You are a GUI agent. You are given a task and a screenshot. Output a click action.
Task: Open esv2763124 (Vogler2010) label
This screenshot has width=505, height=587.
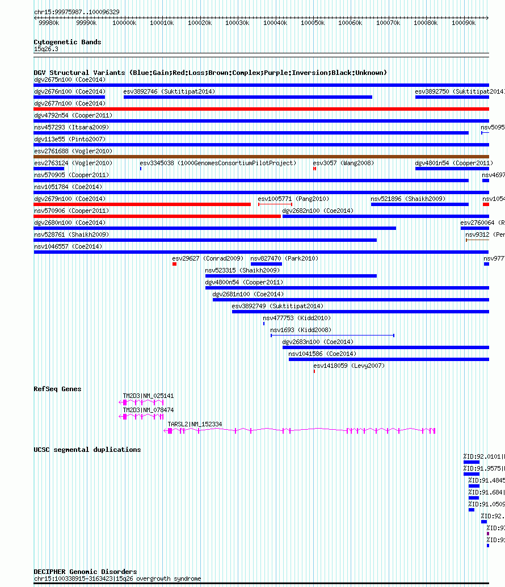[73, 163]
